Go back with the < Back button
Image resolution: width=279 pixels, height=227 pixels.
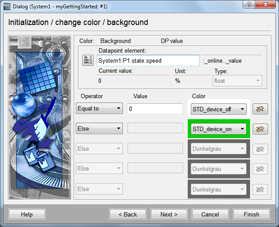[128, 214]
